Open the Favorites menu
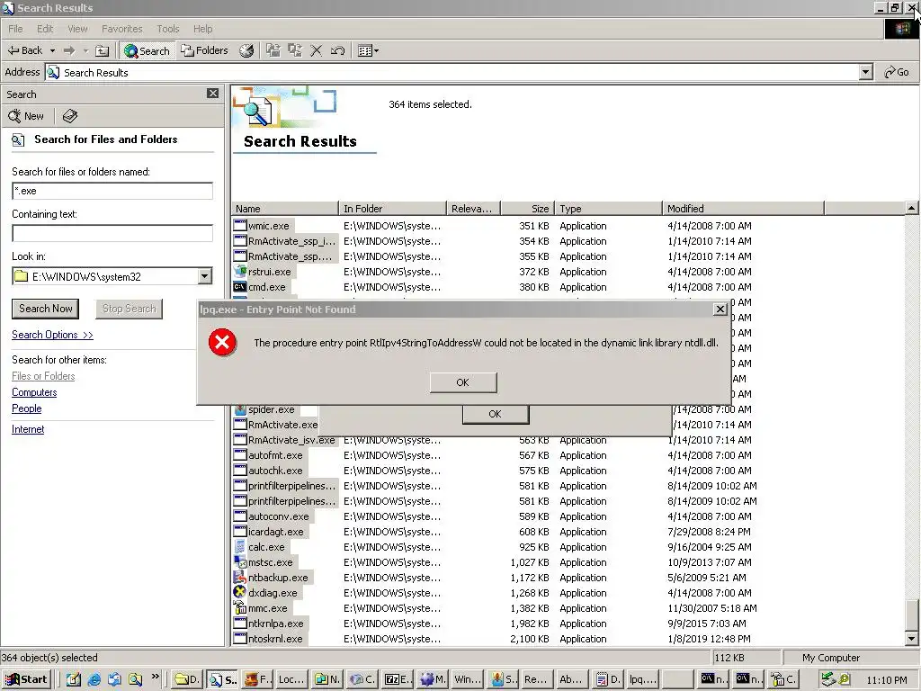Screen dimensions: 921x691 [121, 29]
